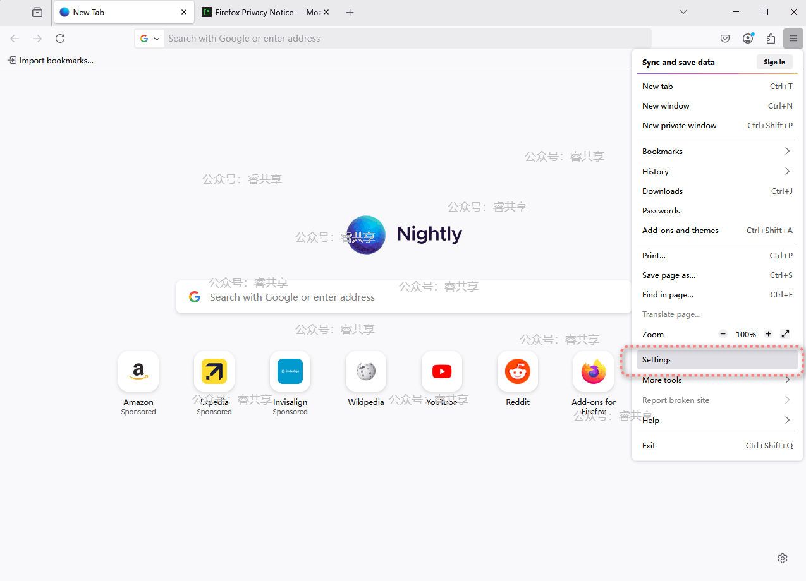The width and height of the screenshot is (806, 581).
Task: Click Sync and save data heading
Action: [678, 62]
